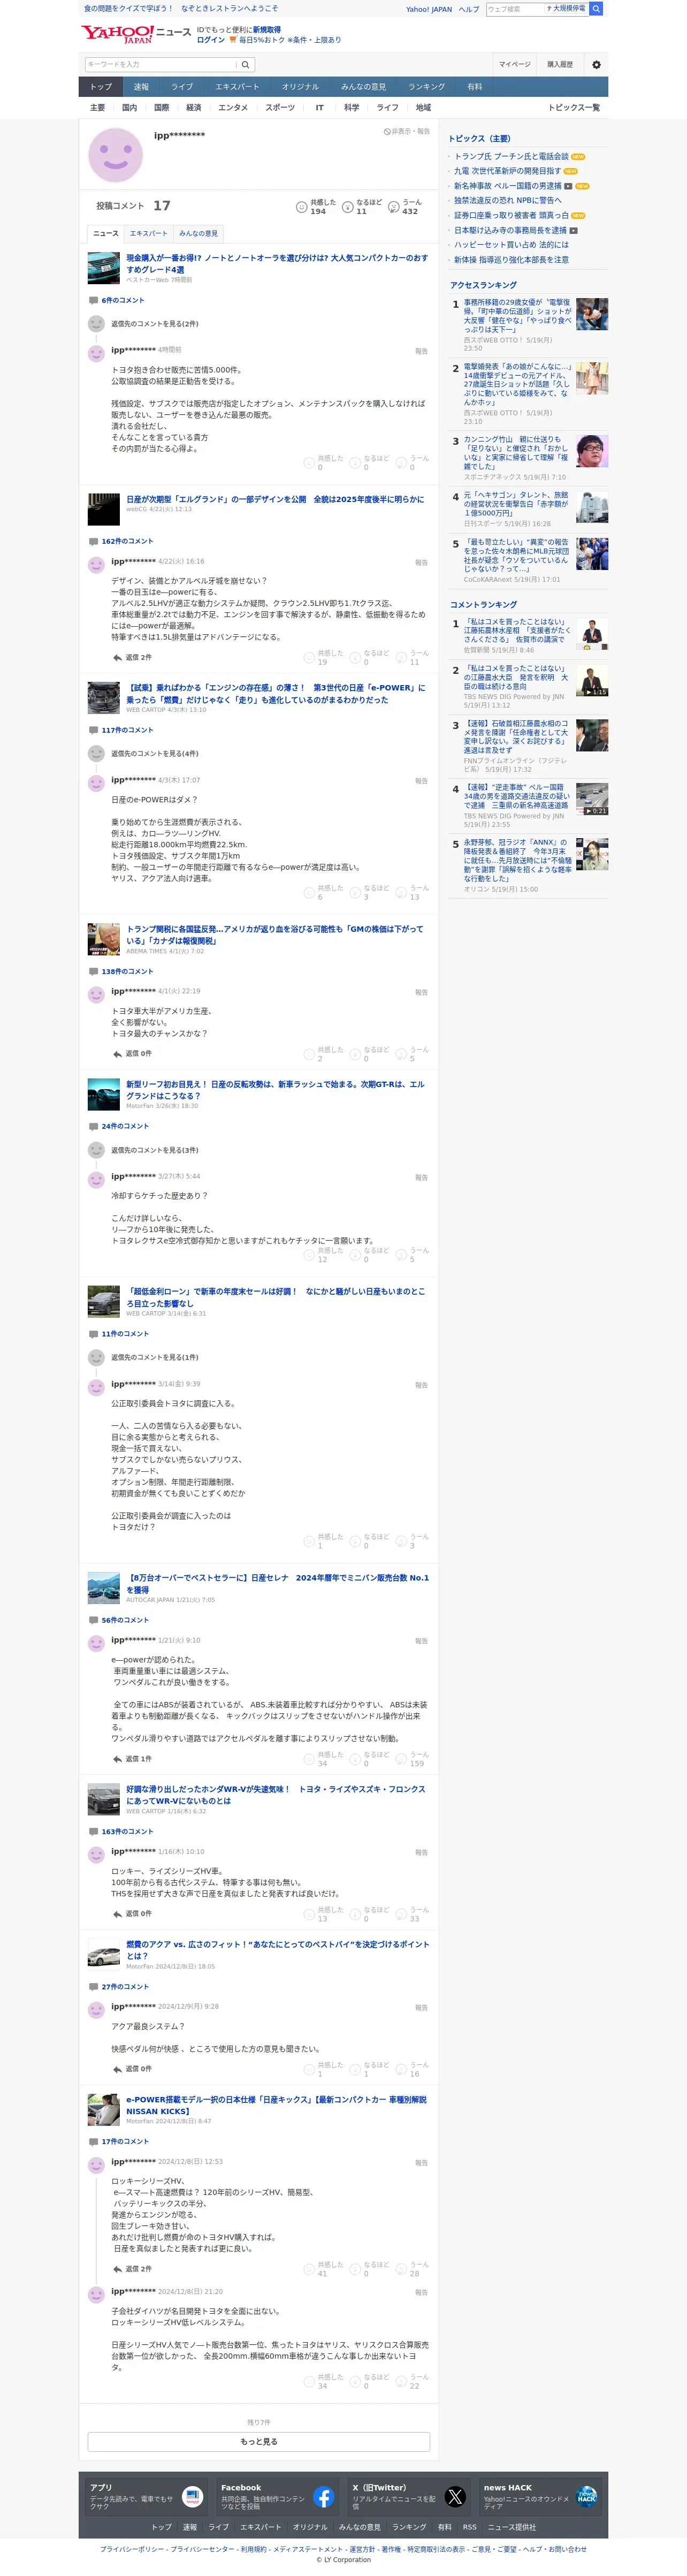
Task: Select the ニュース profile tab
Action: pyautogui.click(x=105, y=233)
